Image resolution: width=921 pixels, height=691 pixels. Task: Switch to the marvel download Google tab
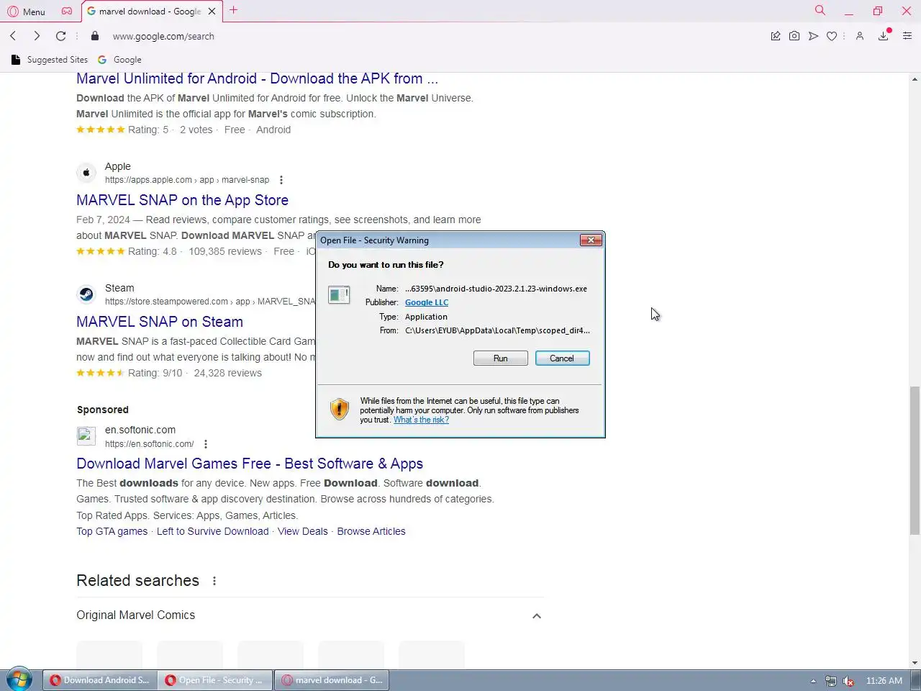pos(149,11)
